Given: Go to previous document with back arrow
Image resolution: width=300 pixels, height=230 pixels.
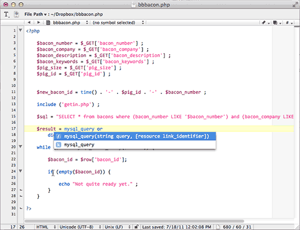Looking at the screenshot, I should click(29, 22).
